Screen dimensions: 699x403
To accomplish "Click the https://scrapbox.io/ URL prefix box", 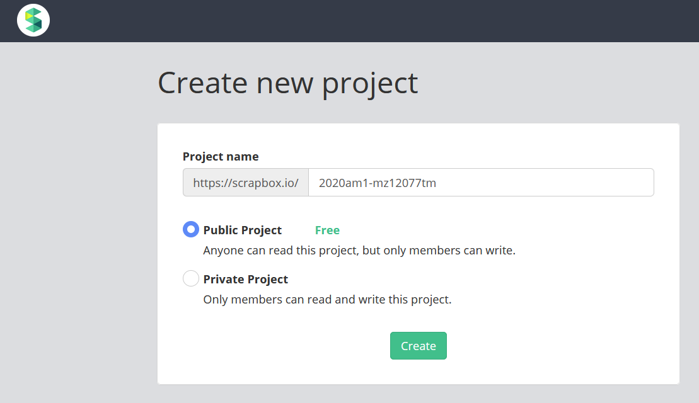I will tap(246, 183).
